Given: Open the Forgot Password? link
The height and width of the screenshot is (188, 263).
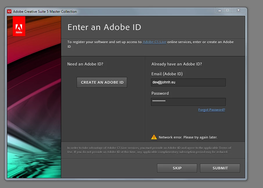Looking at the screenshot, I should tap(212, 110).
